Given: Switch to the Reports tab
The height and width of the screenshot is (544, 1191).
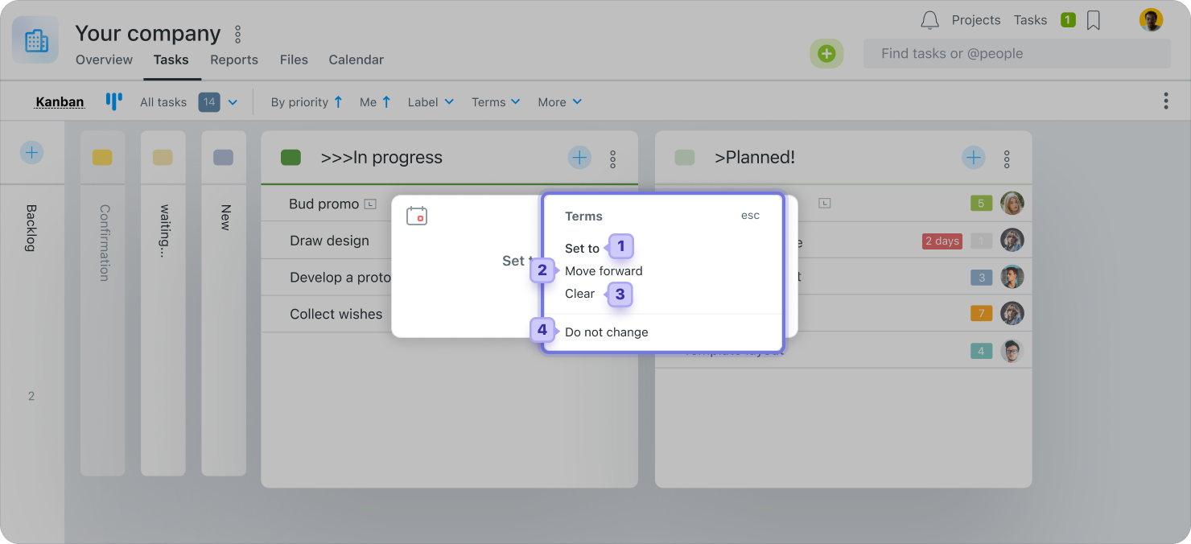Looking at the screenshot, I should coord(233,60).
